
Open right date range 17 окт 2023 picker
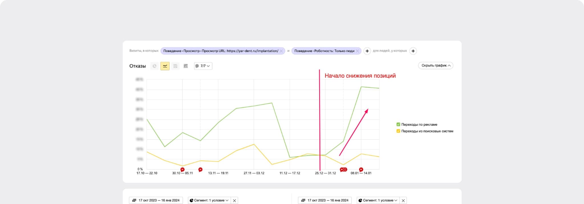tap(325, 201)
